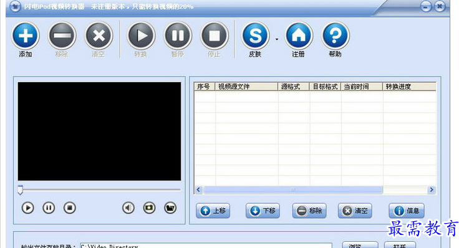The width and height of the screenshot is (464, 248).
Task: Click the 序号 column header
Action: coord(205,87)
